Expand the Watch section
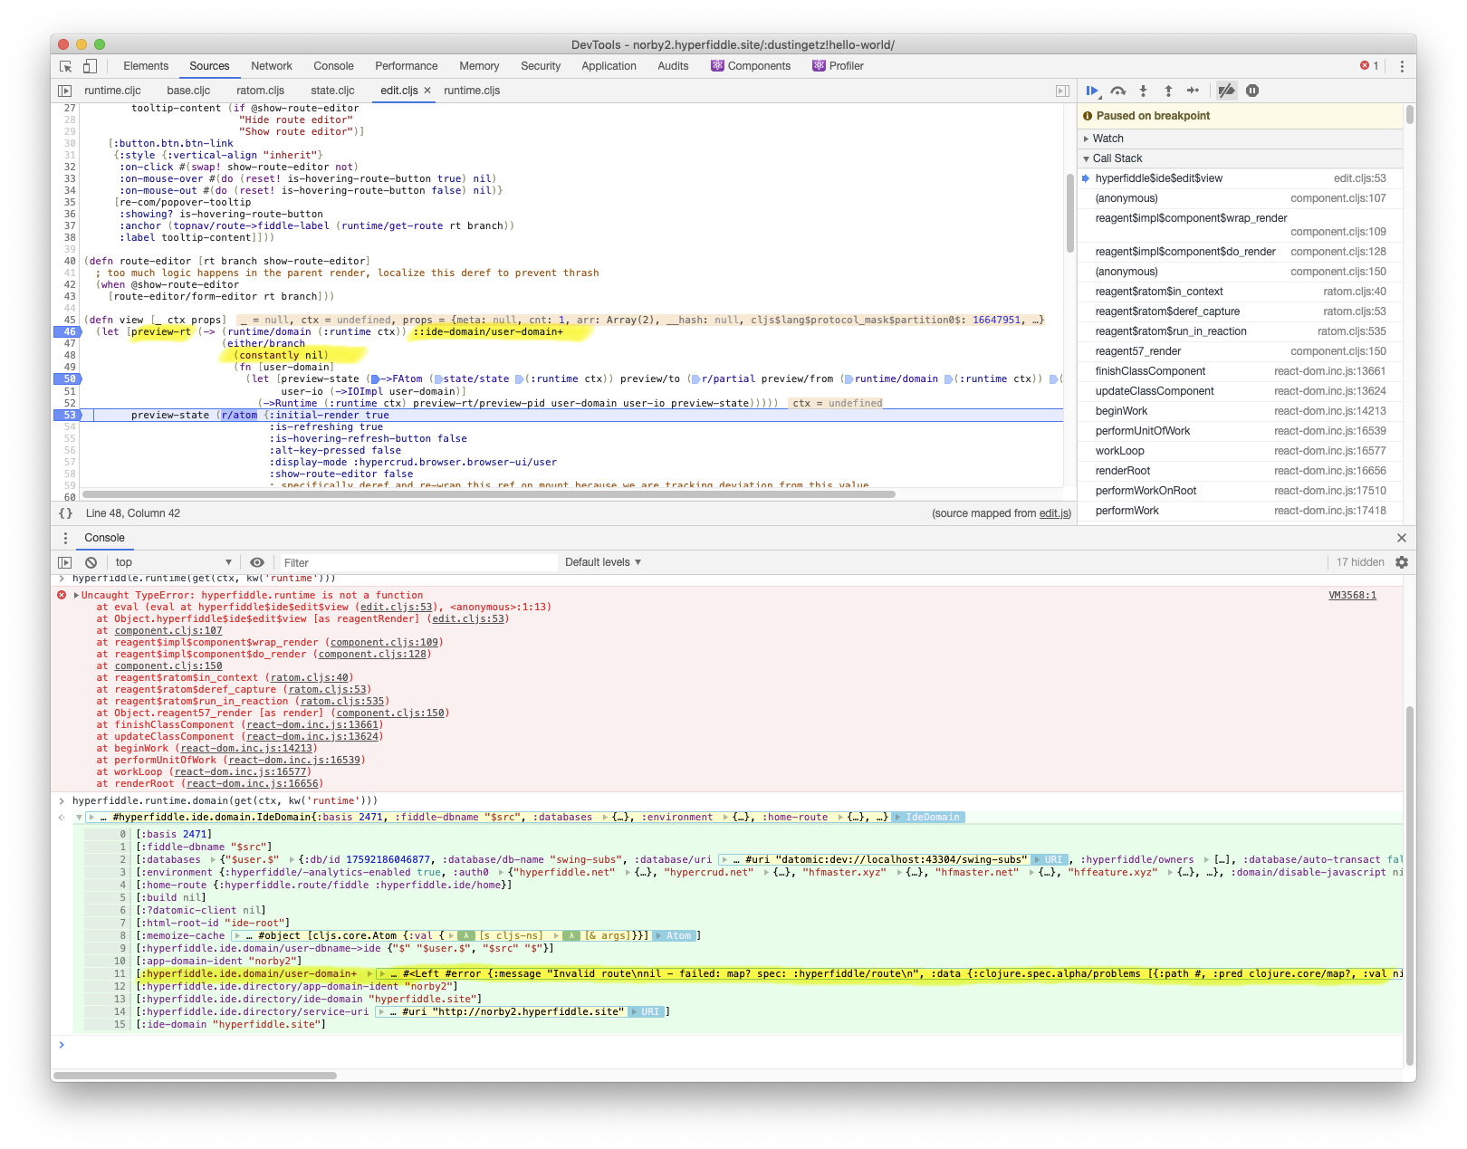The image size is (1467, 1149). [1241, 139]
